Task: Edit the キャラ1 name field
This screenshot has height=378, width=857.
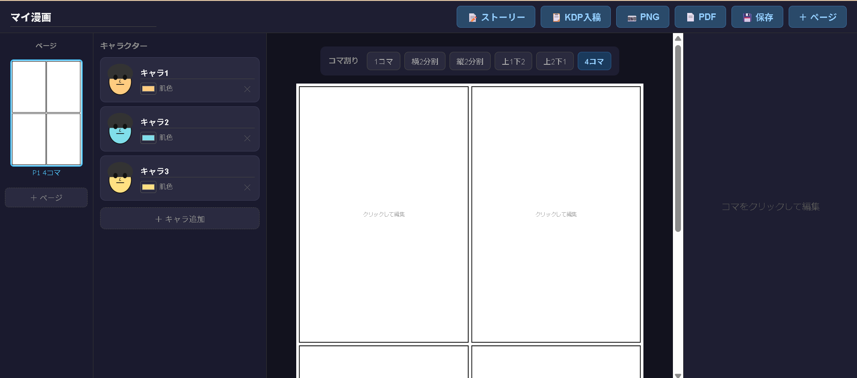Action: click(197, 73)
